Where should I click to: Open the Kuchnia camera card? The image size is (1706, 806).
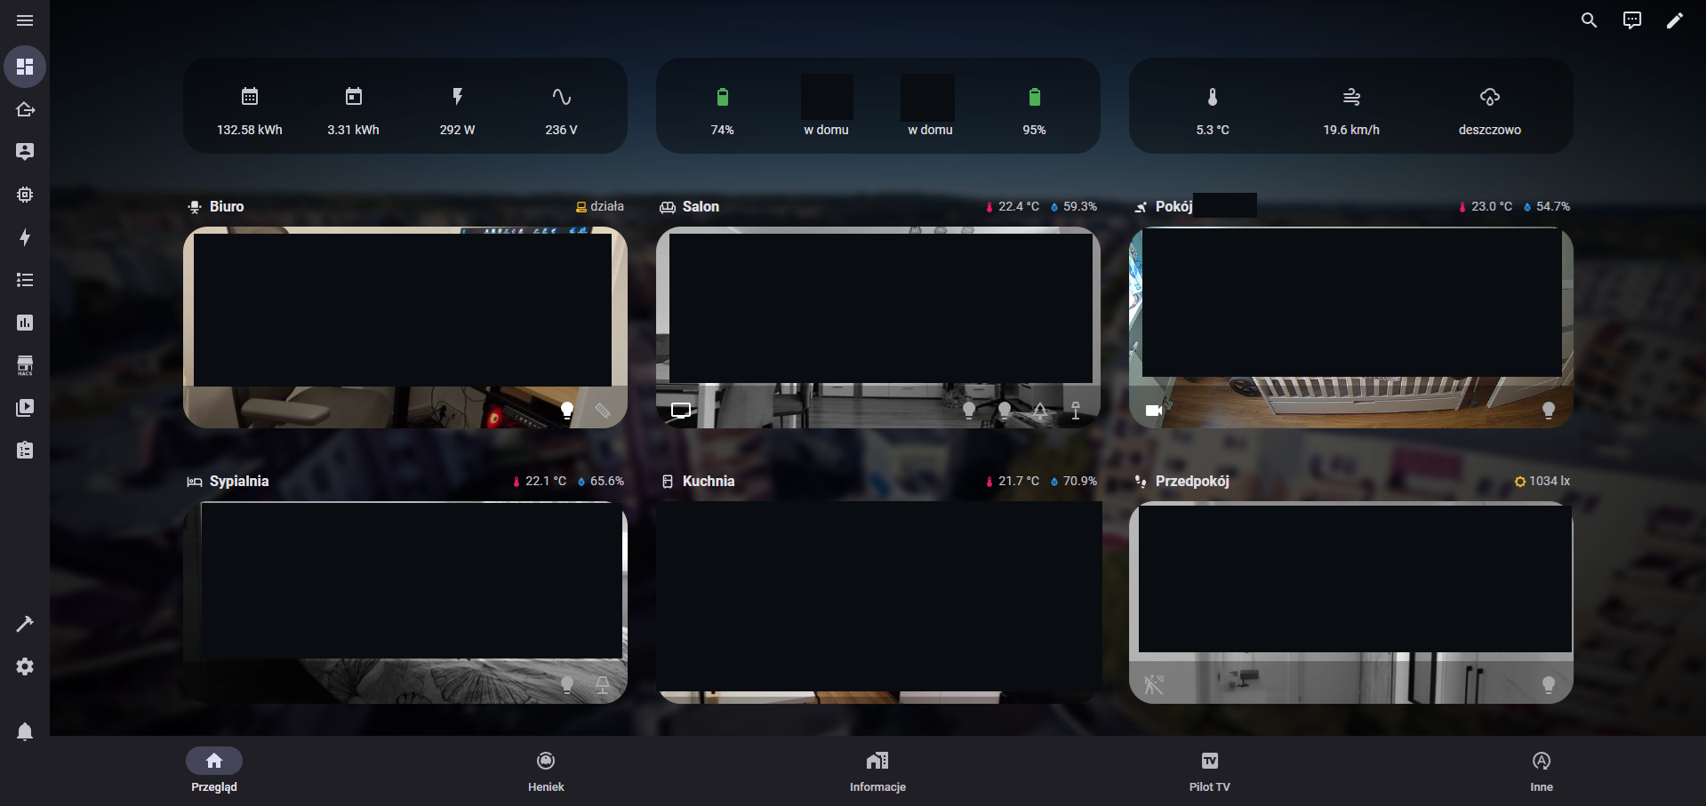[878, 602]
